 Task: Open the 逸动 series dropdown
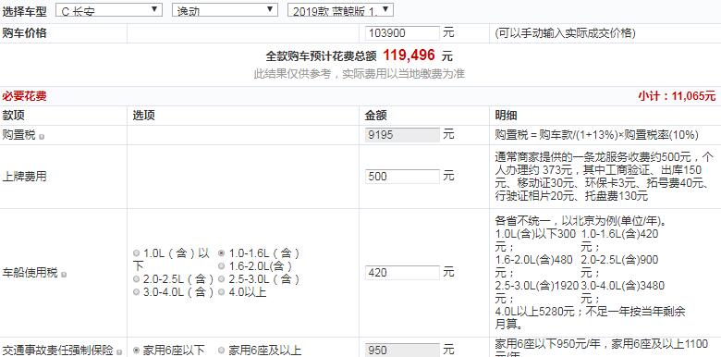pos(225,10)
